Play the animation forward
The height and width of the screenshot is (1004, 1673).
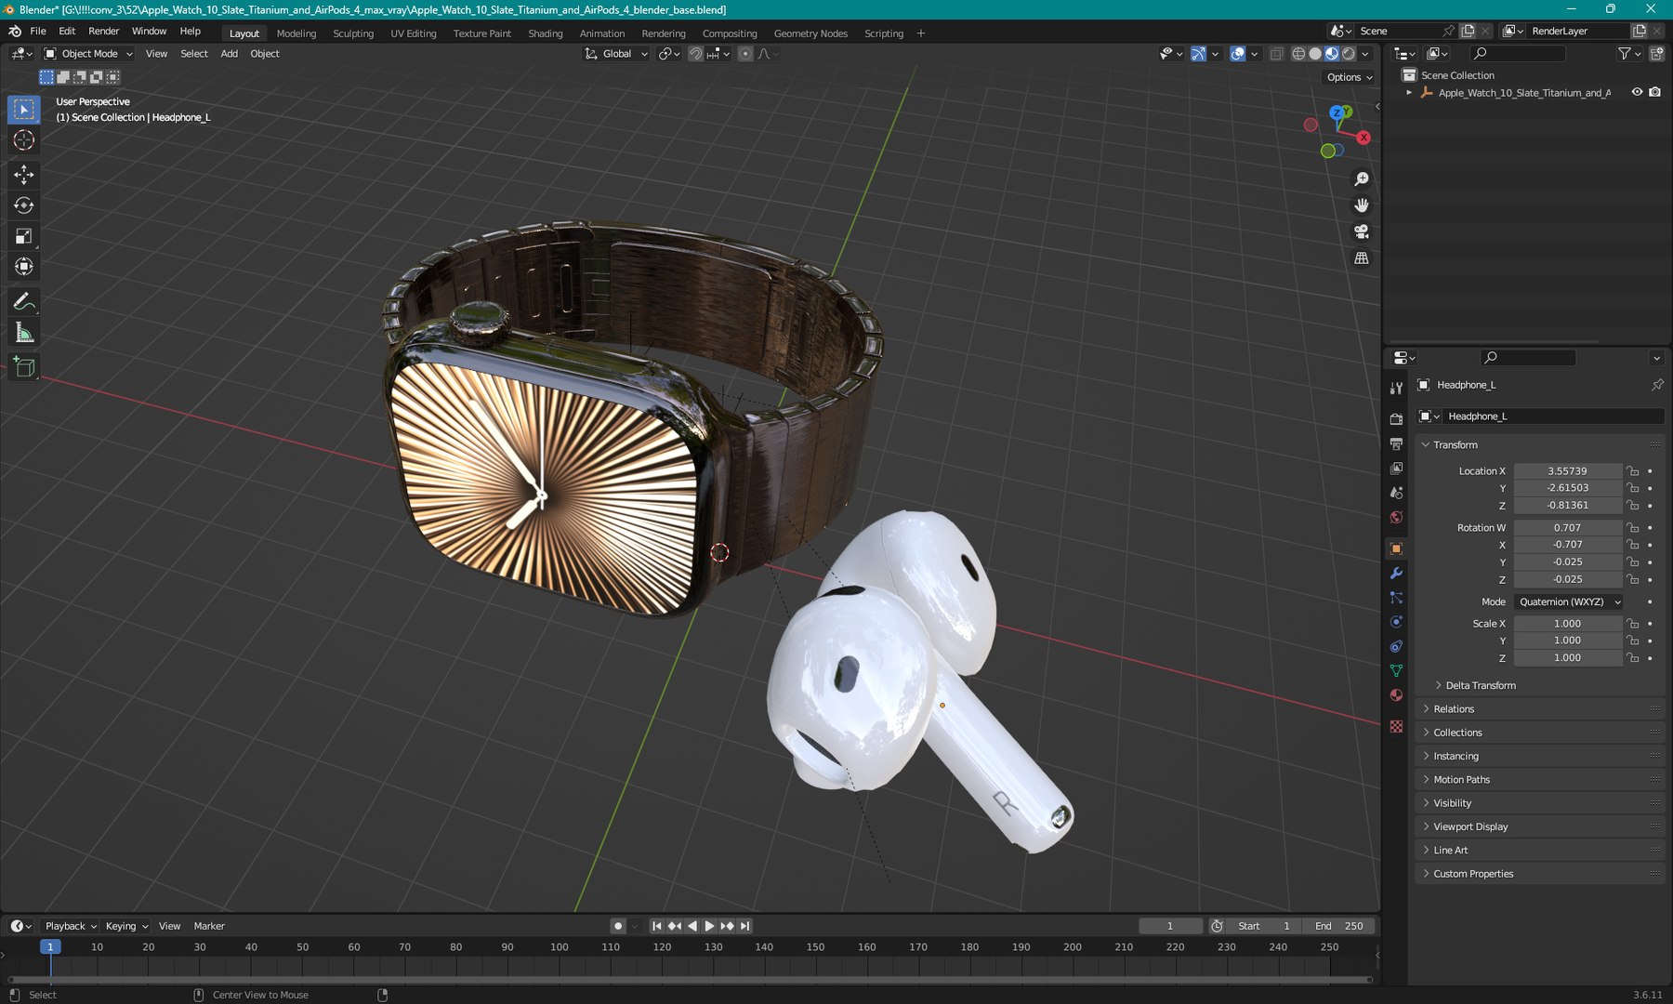709,926
